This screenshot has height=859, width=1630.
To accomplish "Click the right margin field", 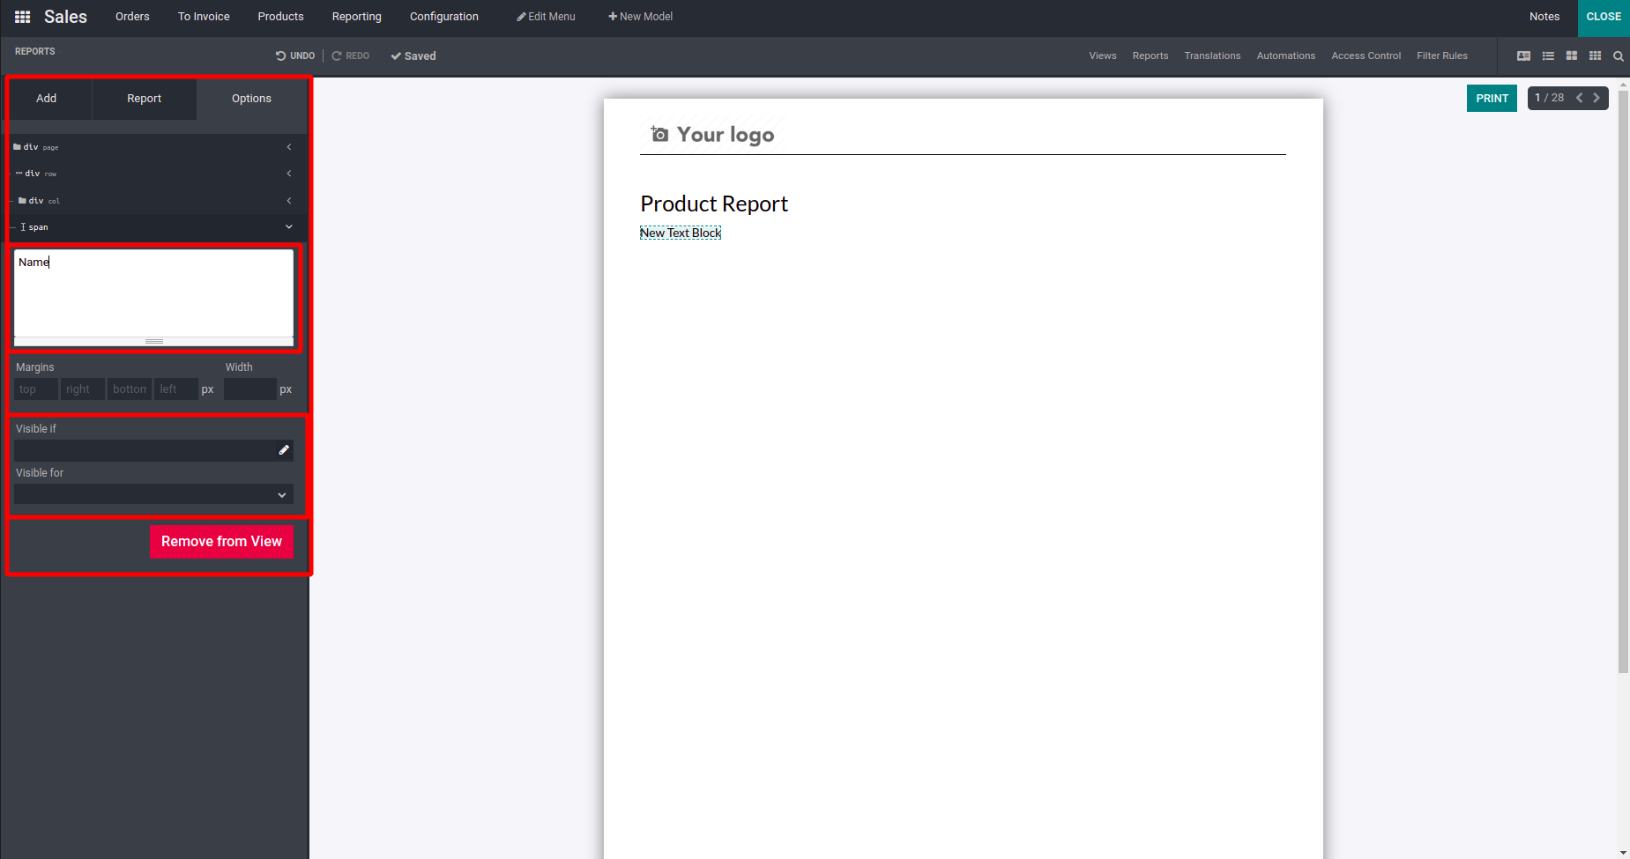I will click(83, 389).
